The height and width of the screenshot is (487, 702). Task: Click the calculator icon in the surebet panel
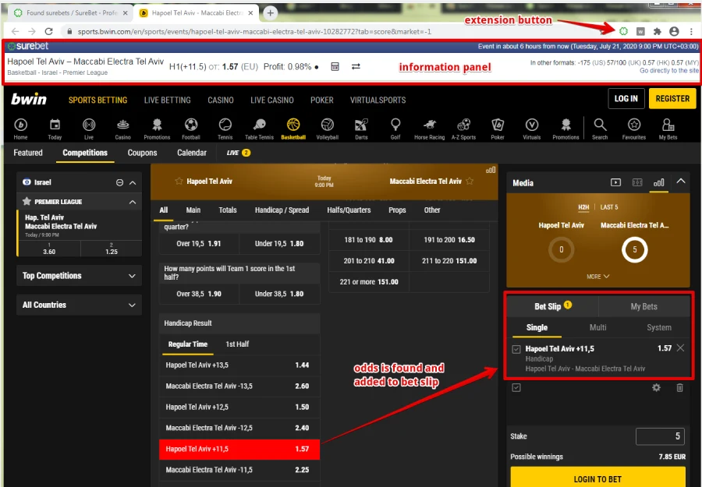[335, 67]
